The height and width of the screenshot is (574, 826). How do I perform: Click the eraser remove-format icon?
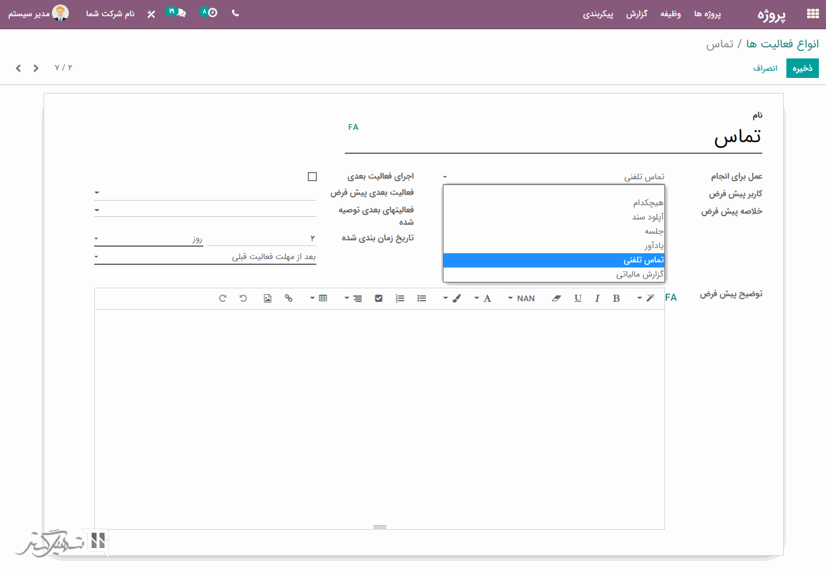(555, 298)
